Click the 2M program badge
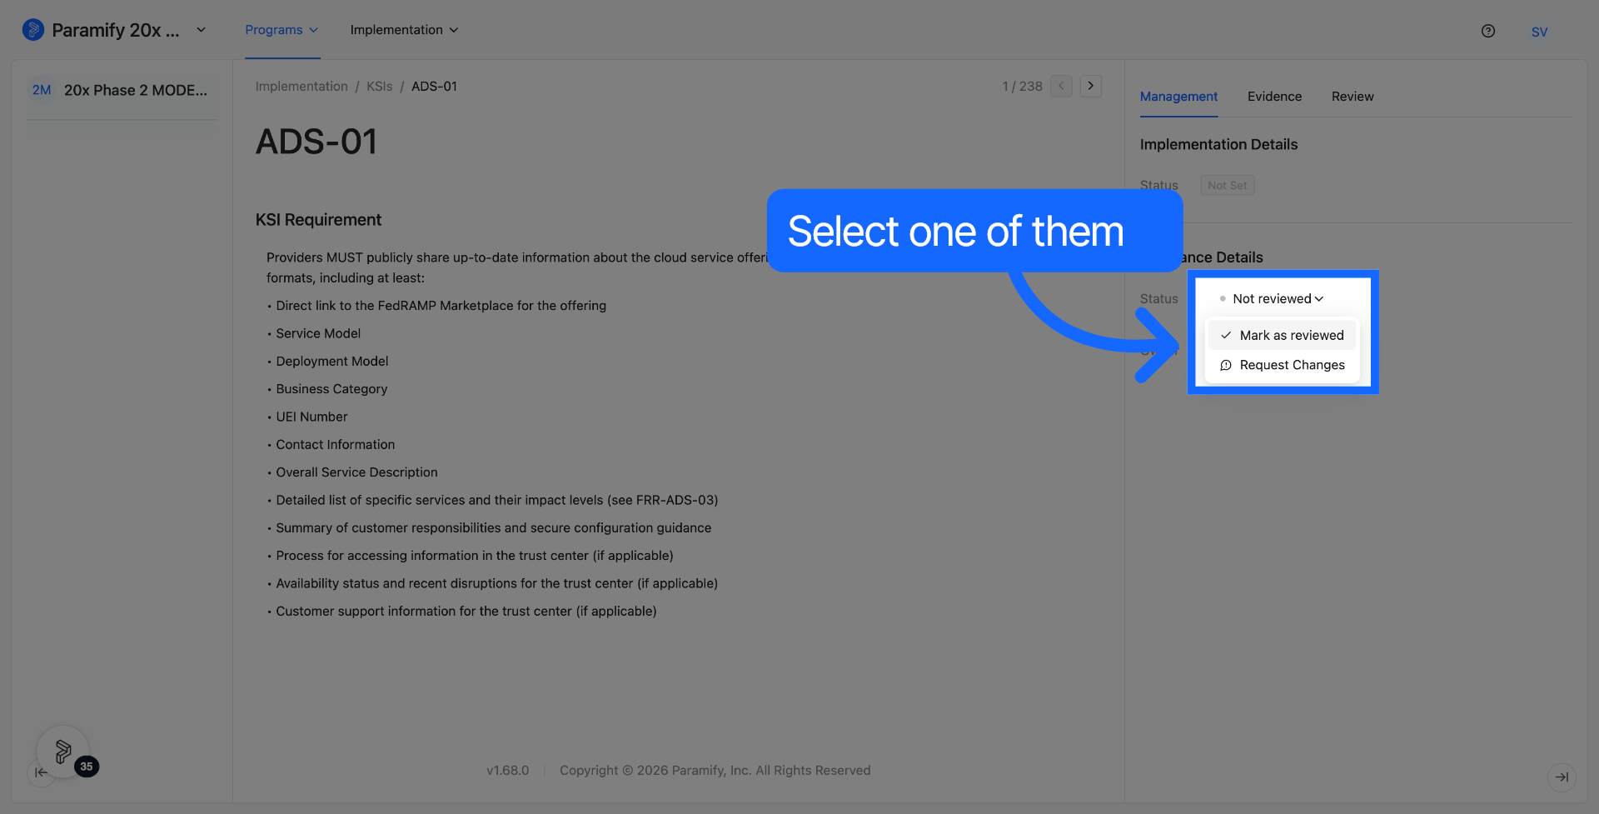The height and width of the screenshot is (814, 1599). [42, 90]
